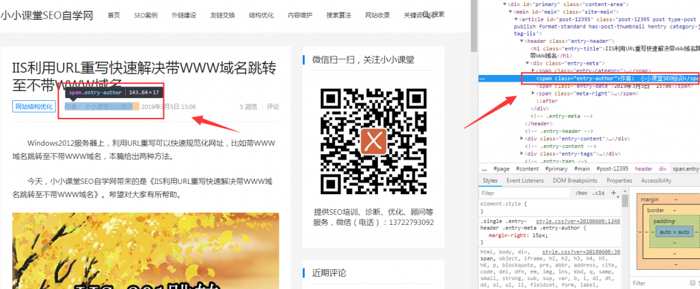Open the Styles tab
This screenshot has height=289, width=700.
tap(489, 181)
